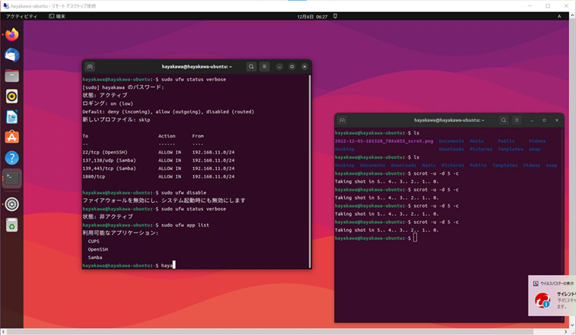Open hamburger menu in left terminal window

(x=263, y=67)
